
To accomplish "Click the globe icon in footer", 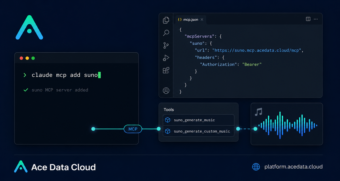I will pos(256,167).
